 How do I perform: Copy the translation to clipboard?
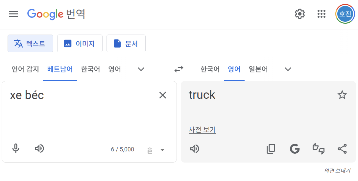click(x=271, y=149)
